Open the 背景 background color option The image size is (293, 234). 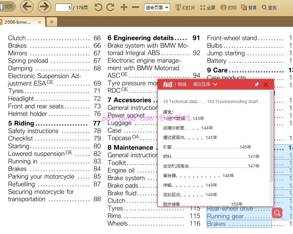point(249,7)
